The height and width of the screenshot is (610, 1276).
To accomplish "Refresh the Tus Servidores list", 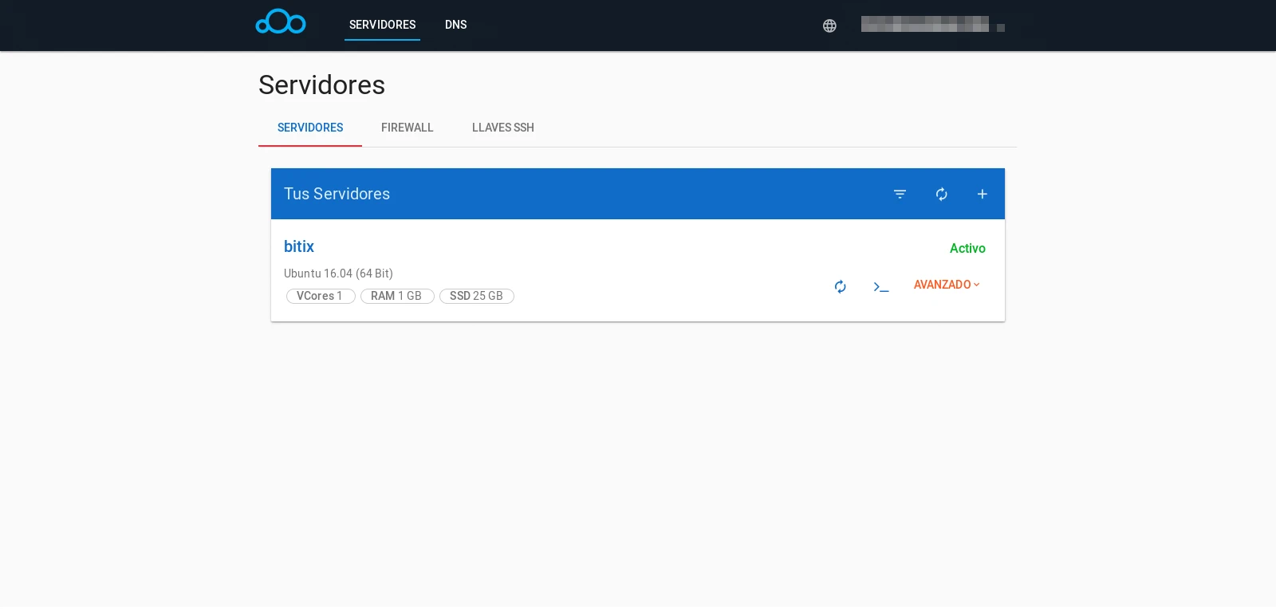I will (x=941, y=194).
